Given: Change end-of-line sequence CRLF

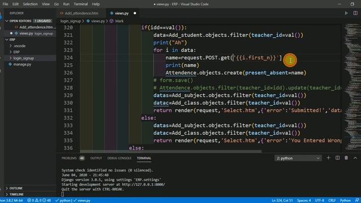Looking at the screenshot, I should click(332, 201).
